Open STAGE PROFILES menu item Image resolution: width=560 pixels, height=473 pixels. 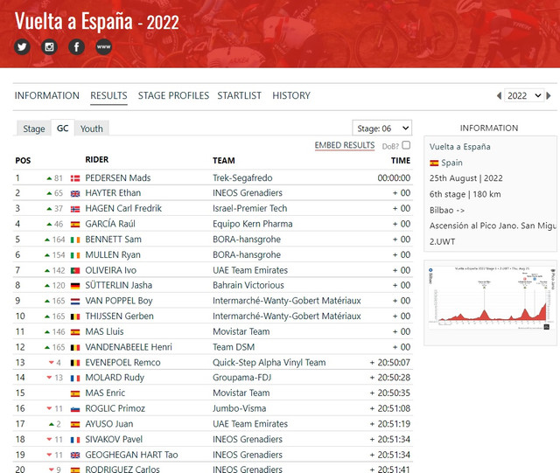(x=173, y=95)
